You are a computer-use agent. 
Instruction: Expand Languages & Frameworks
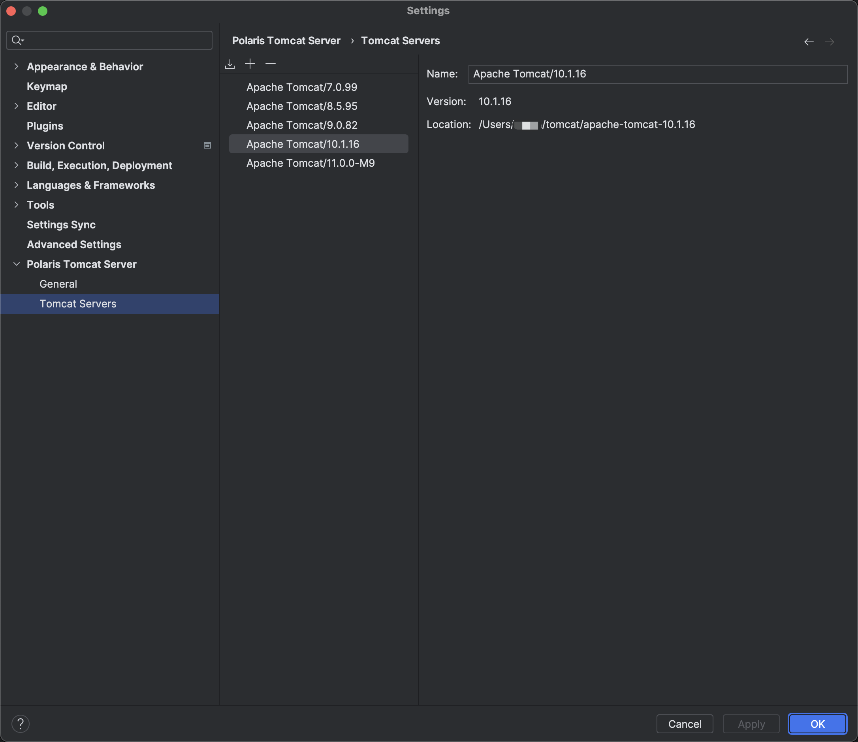[17, 185]
